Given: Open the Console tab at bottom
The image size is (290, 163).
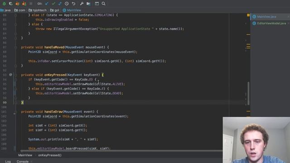Looking at the screenshot, I should click(x=23, y=161).
